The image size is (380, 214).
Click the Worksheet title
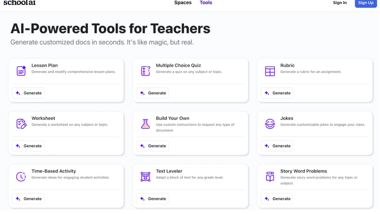43,118
